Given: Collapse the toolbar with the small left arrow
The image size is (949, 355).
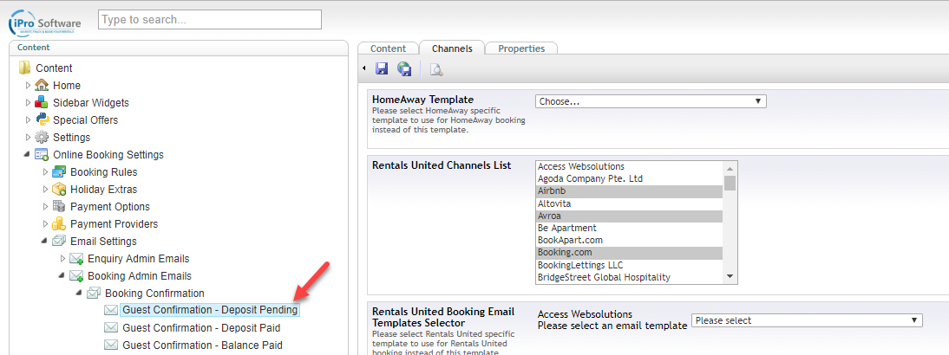Looking at the screenshot, I should 363,68.
